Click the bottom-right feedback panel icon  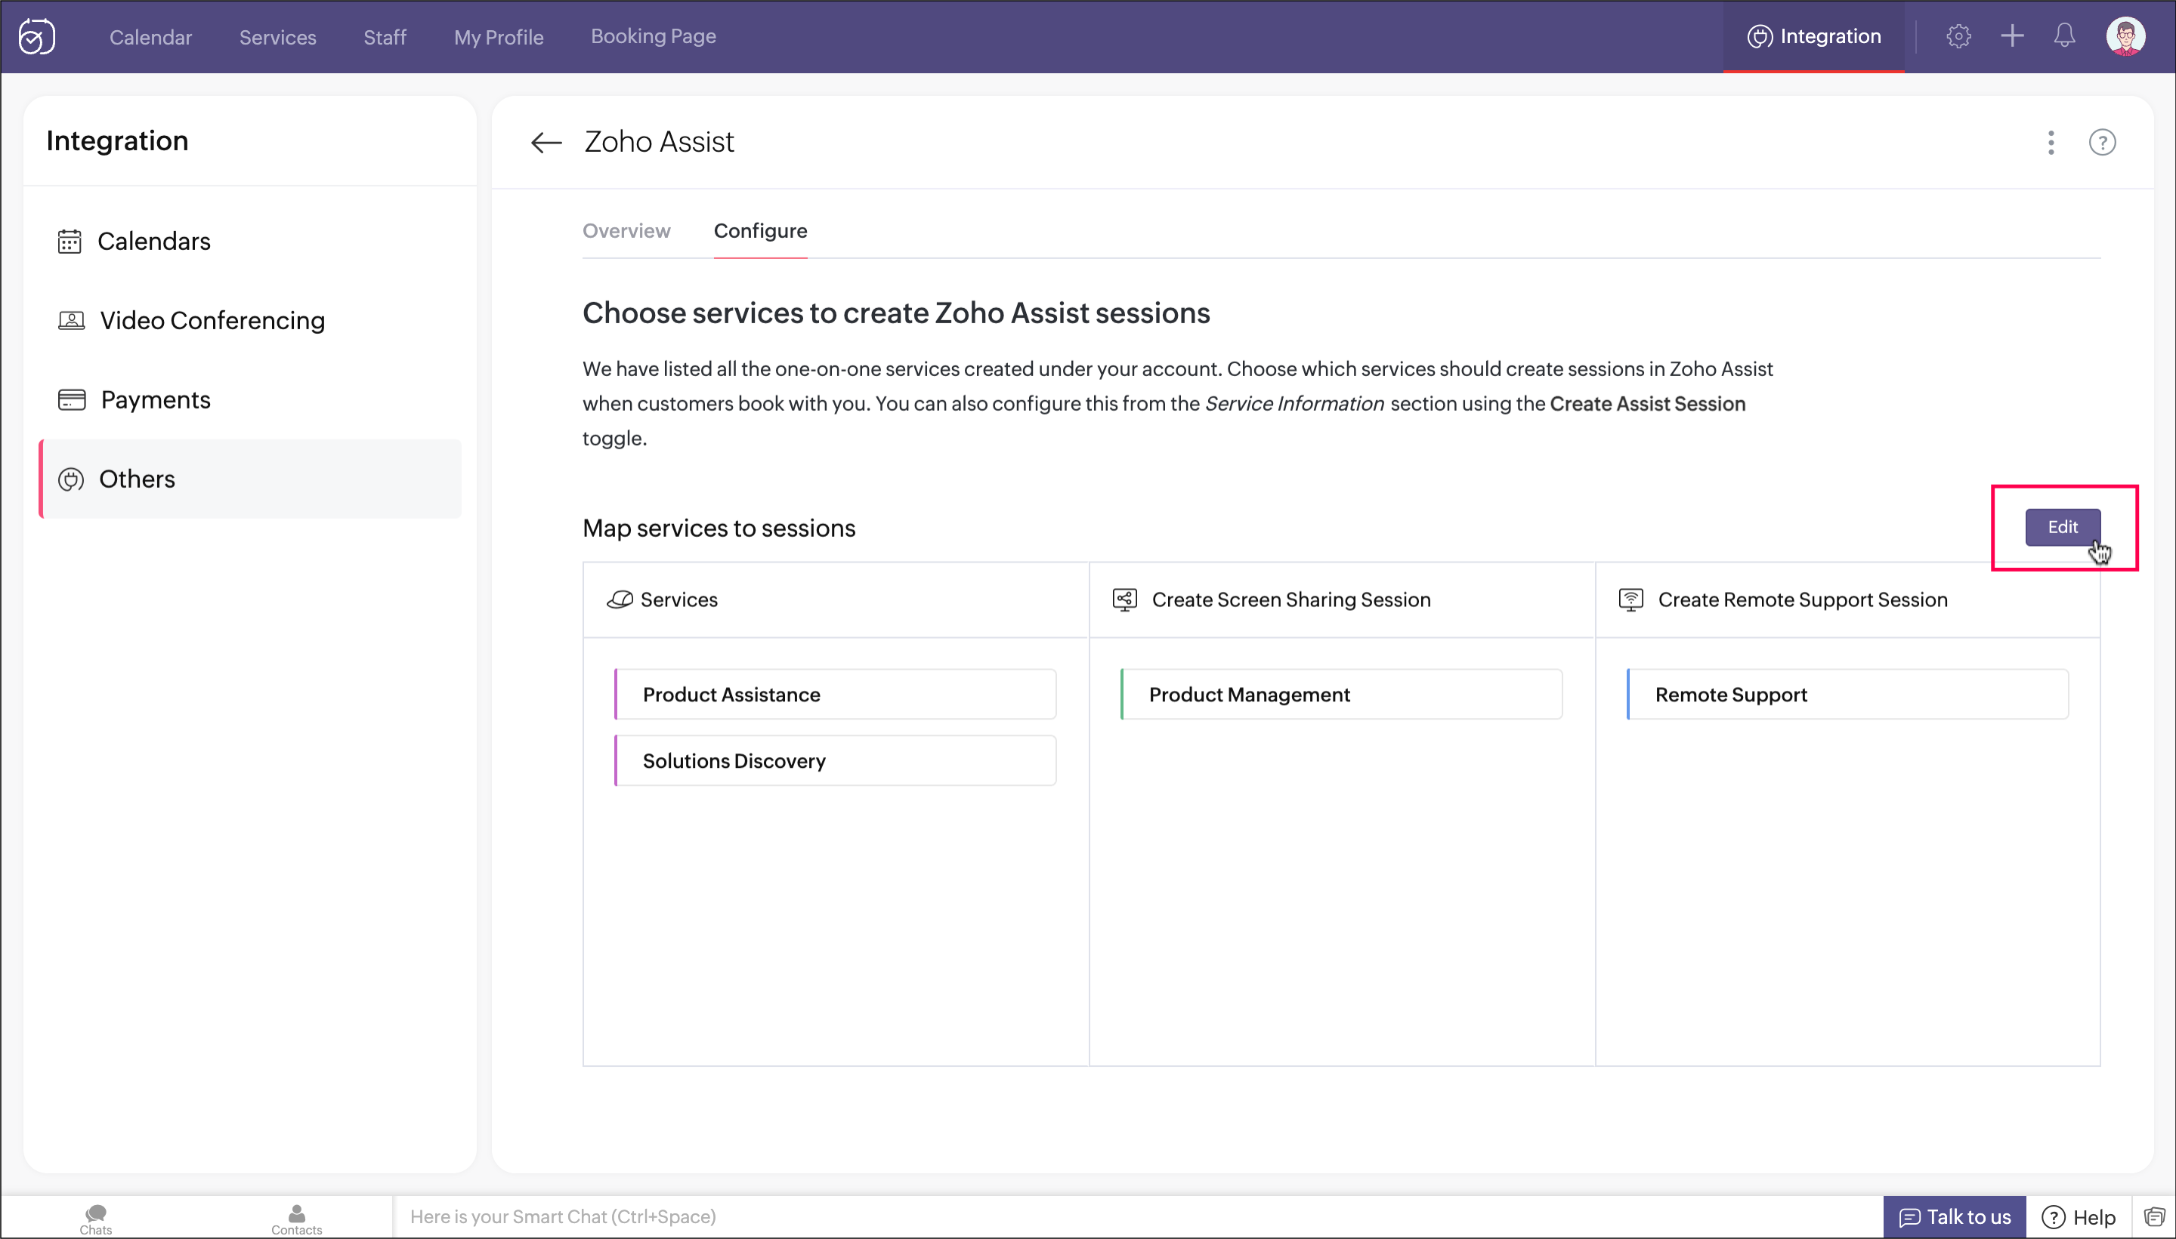[2154, 1217]
